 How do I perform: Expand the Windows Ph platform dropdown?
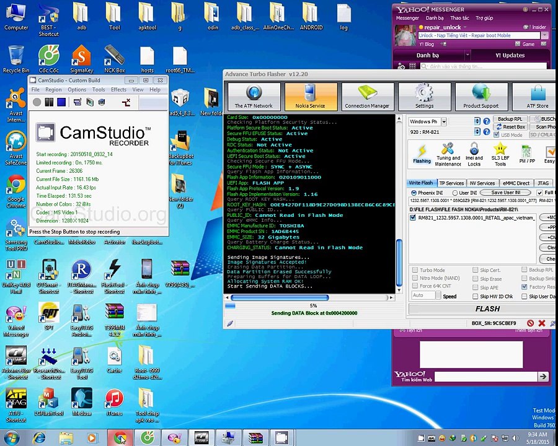443,122
